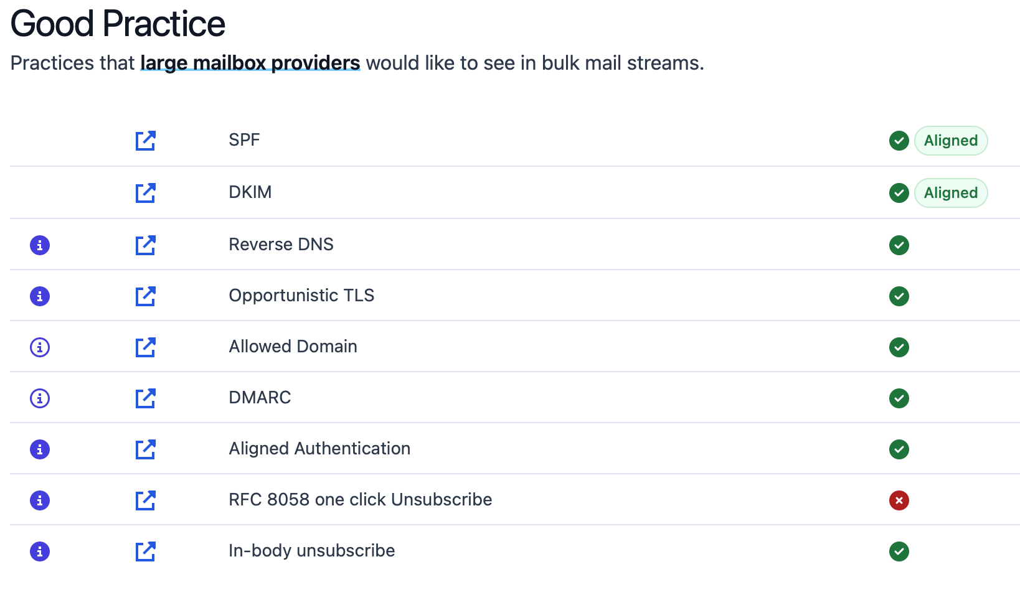Show info for RFC 8058 Unsubscribe
The height and width of the screenshot is (610, 1020).
click(40, 500)
